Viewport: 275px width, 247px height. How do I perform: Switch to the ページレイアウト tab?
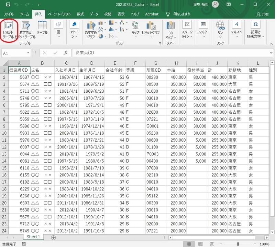click(59, 14)
